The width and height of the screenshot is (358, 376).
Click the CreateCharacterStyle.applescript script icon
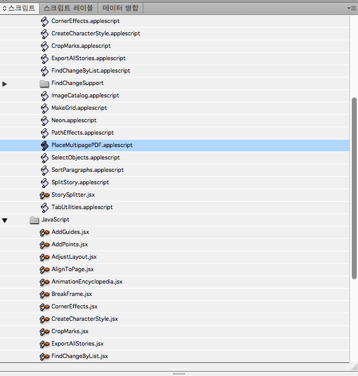click(x=44, y=34)
